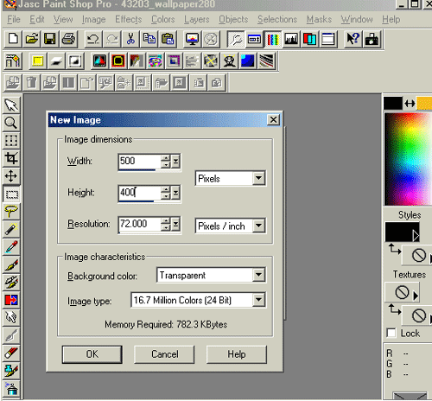Select the Selection rectangle tool
Viewport: 432px width, 401px height.
click(x=11, y=194)
